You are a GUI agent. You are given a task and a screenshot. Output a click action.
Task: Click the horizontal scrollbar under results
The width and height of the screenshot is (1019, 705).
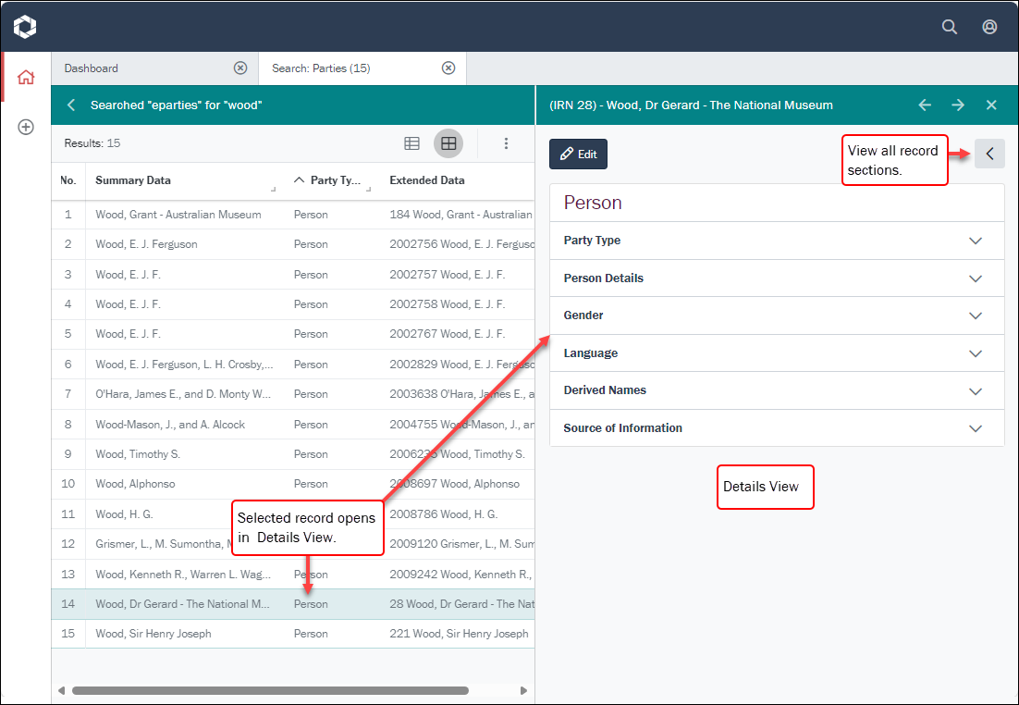coord(270,690)
